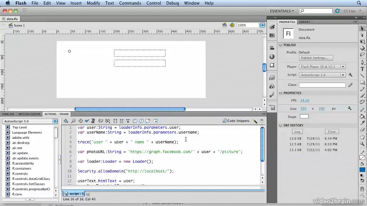Switch to the TIMELINE tab
This screenshot has width=367, height=206.
(x=8, y=114)
